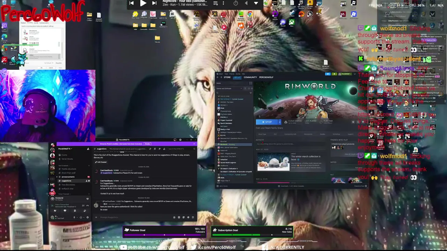Screen dimensions: 447x251
Task: Click Edit Channel button in Discord
Action: [x=101, y=162]
